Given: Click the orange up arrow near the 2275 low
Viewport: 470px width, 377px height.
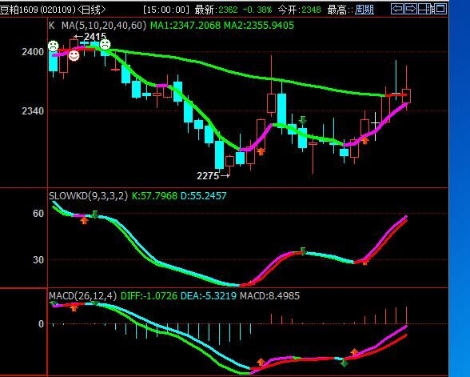Looking at the screenshot, I should [261, 151].
